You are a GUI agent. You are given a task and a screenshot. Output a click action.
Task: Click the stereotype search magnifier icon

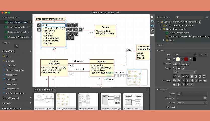pos(205,98)
